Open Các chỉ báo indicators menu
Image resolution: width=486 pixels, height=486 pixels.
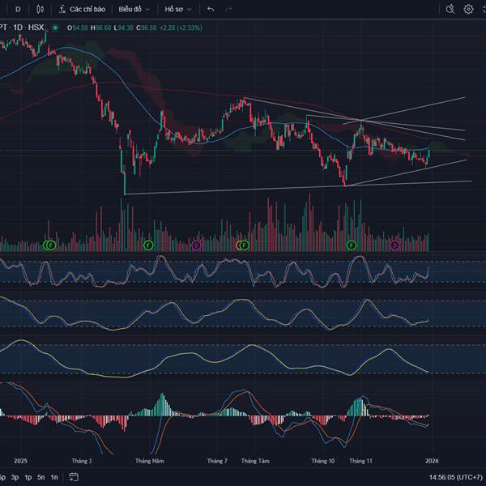87,9
